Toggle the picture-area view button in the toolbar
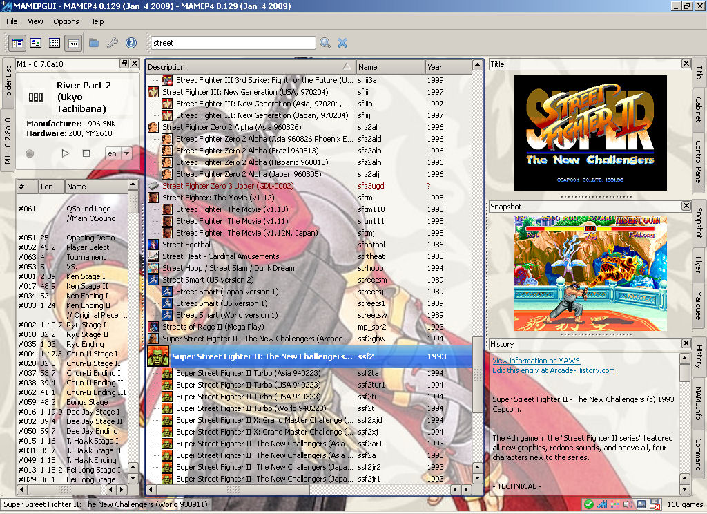 (36, 43)
